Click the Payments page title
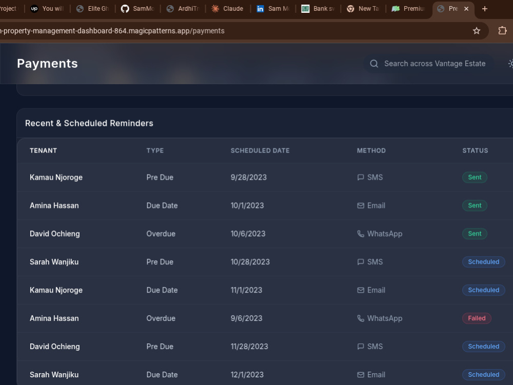 47,64
